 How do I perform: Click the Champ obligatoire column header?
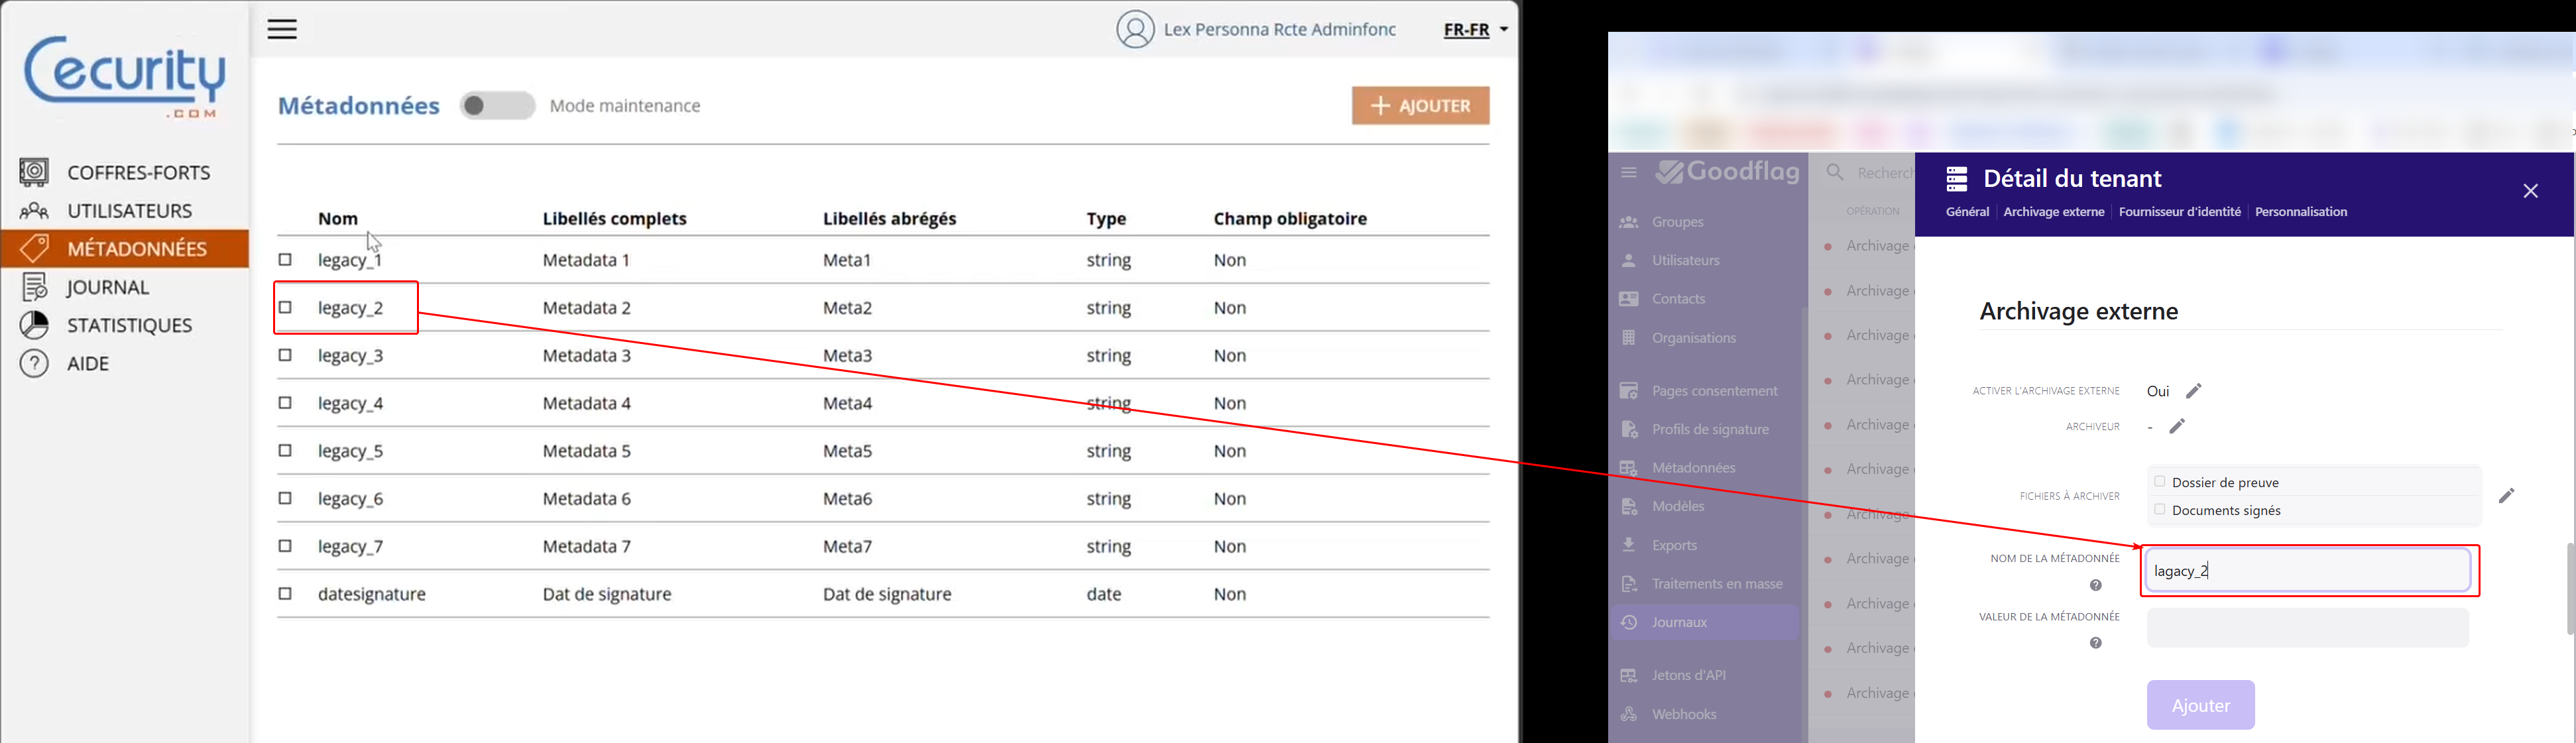coord(1290,219)
